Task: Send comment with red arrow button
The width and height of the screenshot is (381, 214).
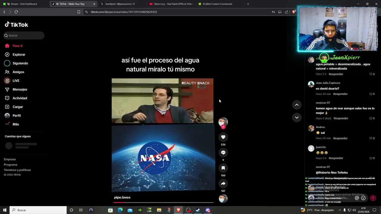Action: [x=373, y=198]
